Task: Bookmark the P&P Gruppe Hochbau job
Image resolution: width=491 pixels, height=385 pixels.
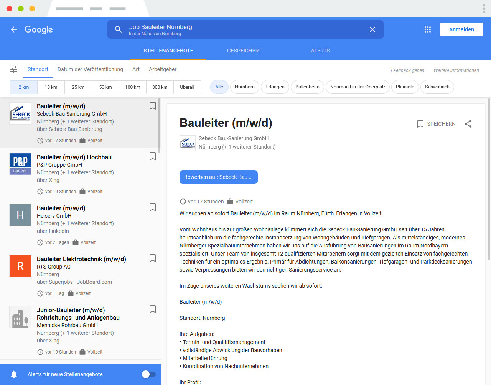Action: [x=152, y=156]
